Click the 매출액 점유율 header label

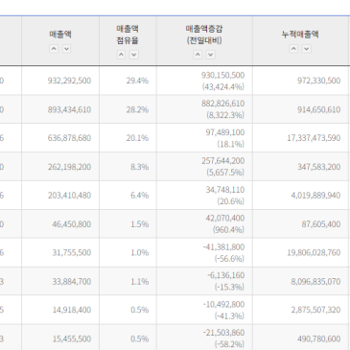tap(128, 35)
